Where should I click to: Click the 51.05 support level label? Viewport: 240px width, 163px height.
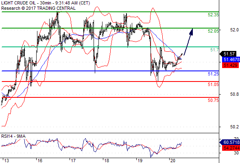213,84
